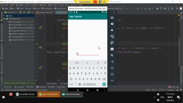This screenshot has height=103, width=183.
Task: Open the Windows Start menu
Action: [x=3, y=97]
